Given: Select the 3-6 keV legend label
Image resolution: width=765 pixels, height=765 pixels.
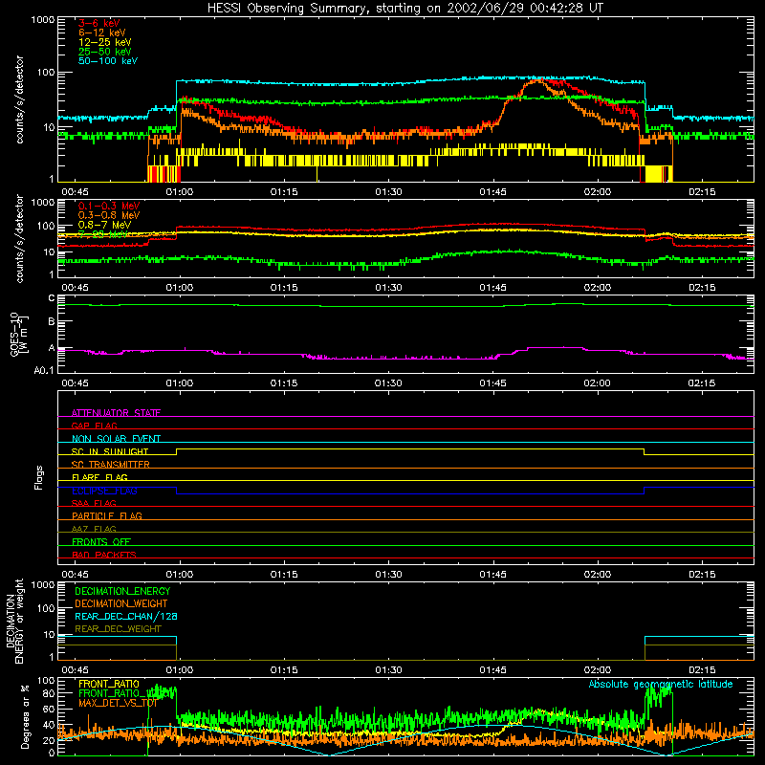Looking at the screenshot, I should (x=99, y=23).
